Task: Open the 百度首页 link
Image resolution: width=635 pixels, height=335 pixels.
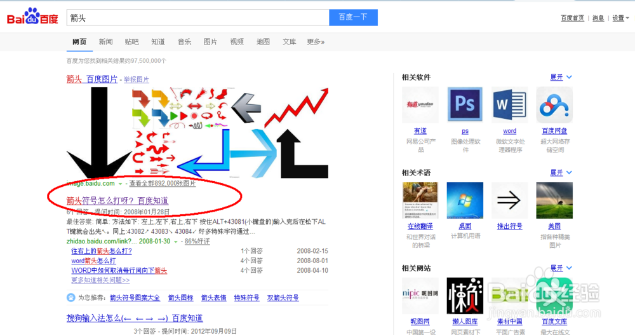Action: [572, 18]
